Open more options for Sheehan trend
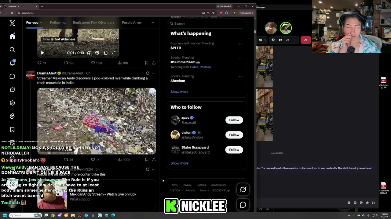The height and width of the screenshot is (219, 391). tap(241, 77)
